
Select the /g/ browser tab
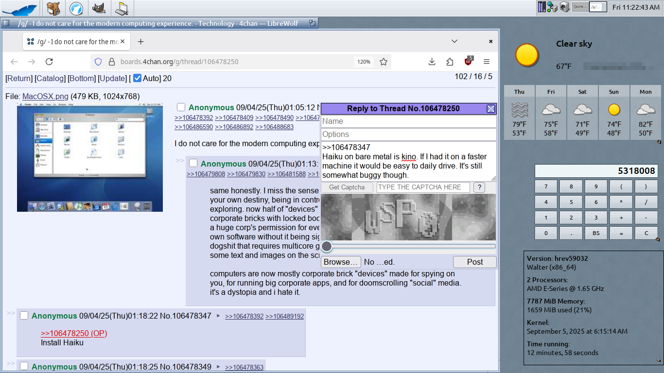pyautogui.click(x=76, y=42)
